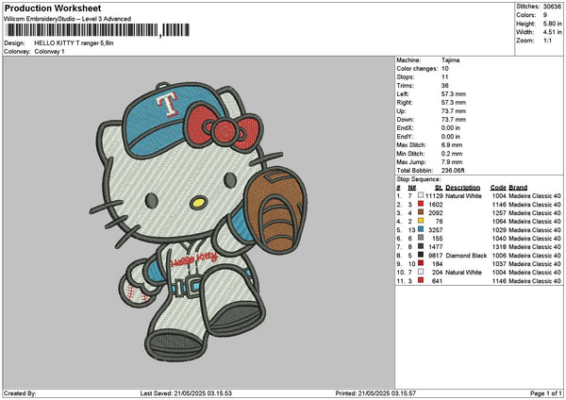Click the 'Stops:' label
This screenshot has width=566, height=400.
tap(406, 77)
